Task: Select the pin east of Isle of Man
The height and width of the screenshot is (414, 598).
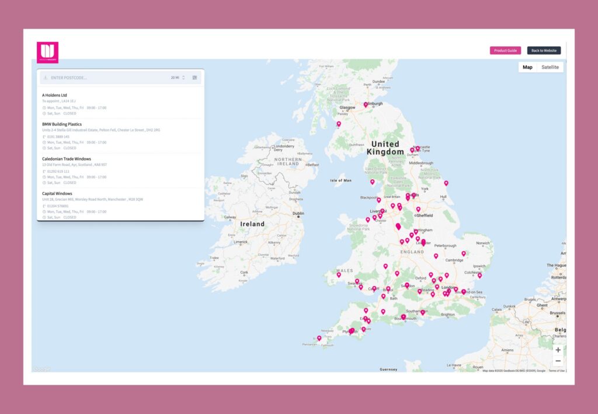Action: click(373, 182)
